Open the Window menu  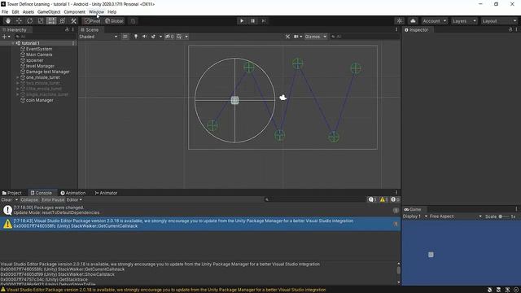(x=96, y=11)
